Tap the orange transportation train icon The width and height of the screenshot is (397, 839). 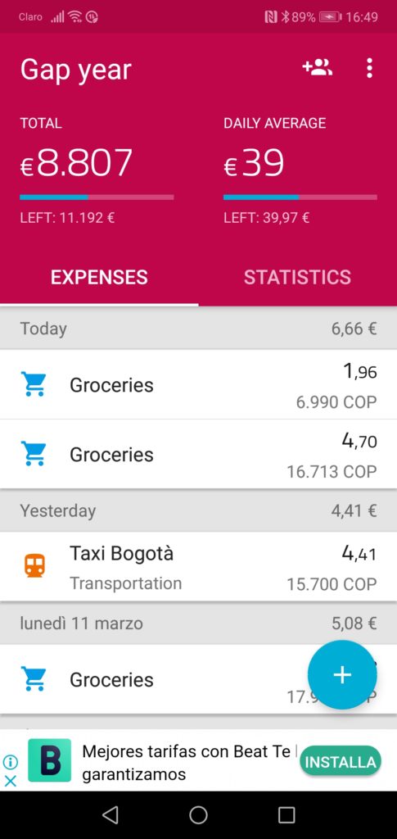pos(34,565)
